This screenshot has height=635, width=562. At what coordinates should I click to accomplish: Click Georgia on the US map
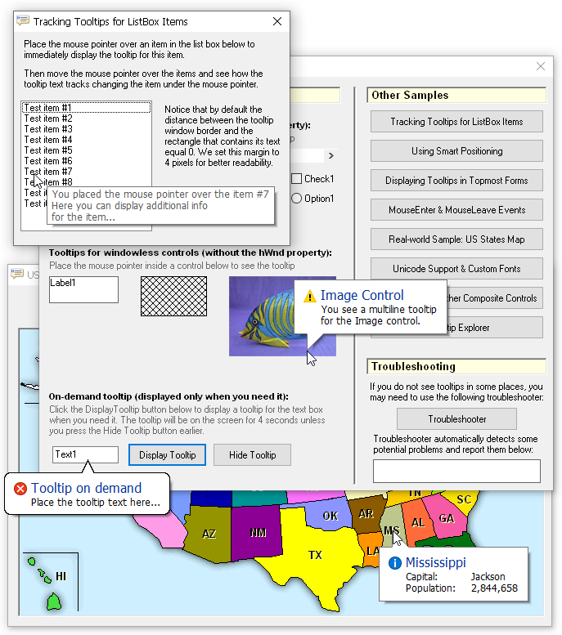click(446, 518)
